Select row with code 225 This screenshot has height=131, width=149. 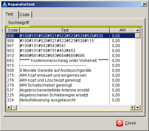click(71, 95)
